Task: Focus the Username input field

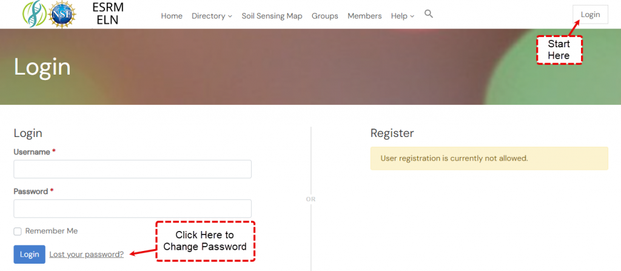Action: click(132, 169)
